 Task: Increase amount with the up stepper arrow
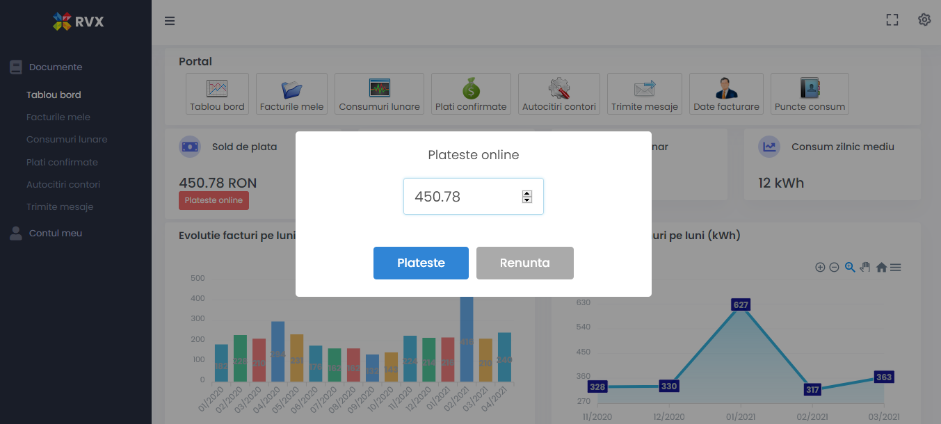(527, 193)
